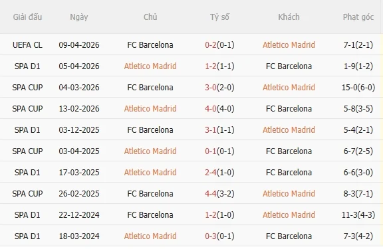Open the 1-2(1-1) score on 05-04-2026
Viewport: 383px width, 249px height.
[219, 66]
